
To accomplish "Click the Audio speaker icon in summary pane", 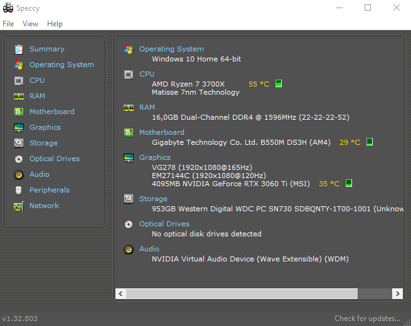I will coord(129,250).
